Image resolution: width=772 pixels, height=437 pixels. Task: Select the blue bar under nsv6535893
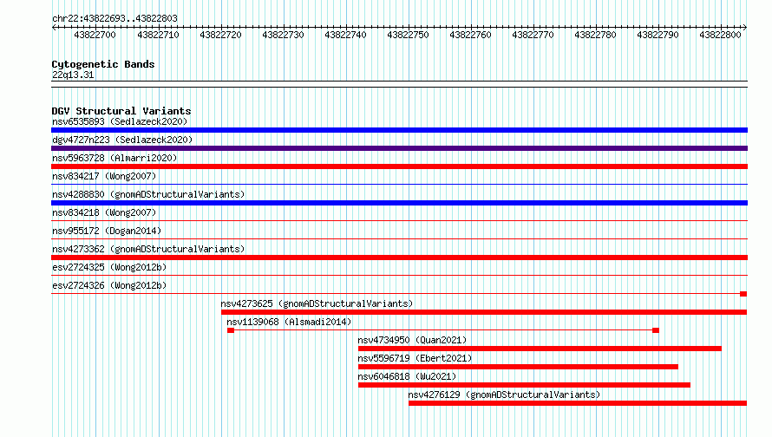[399, 130]
